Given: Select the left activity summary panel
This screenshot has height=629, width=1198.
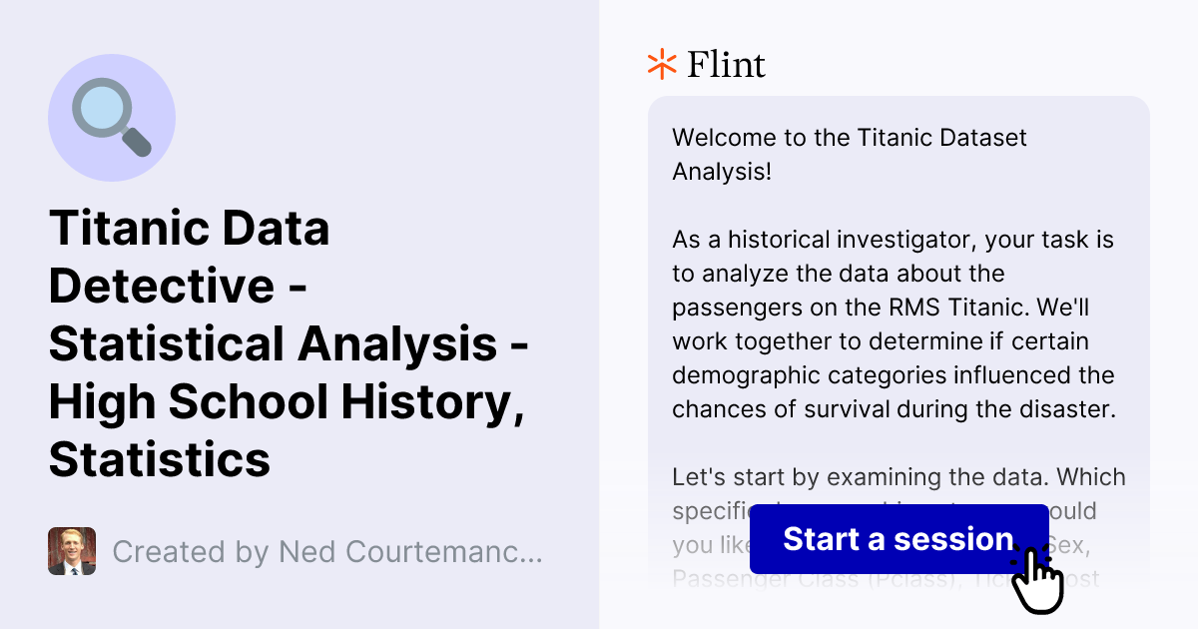Looking at the screenshot, I should pos(299,314).
